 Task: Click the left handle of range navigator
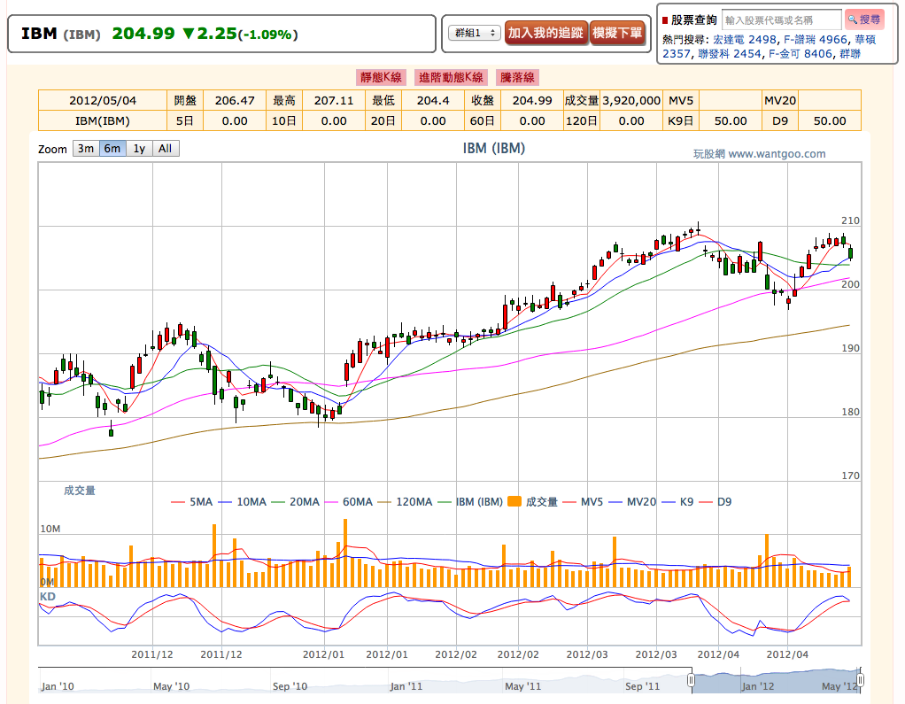(x=691, y=681)
